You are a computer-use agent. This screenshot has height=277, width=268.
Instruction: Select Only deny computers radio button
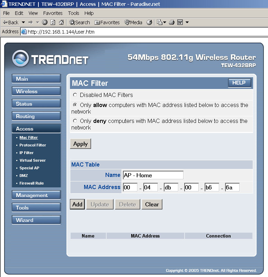coord(75,121)
